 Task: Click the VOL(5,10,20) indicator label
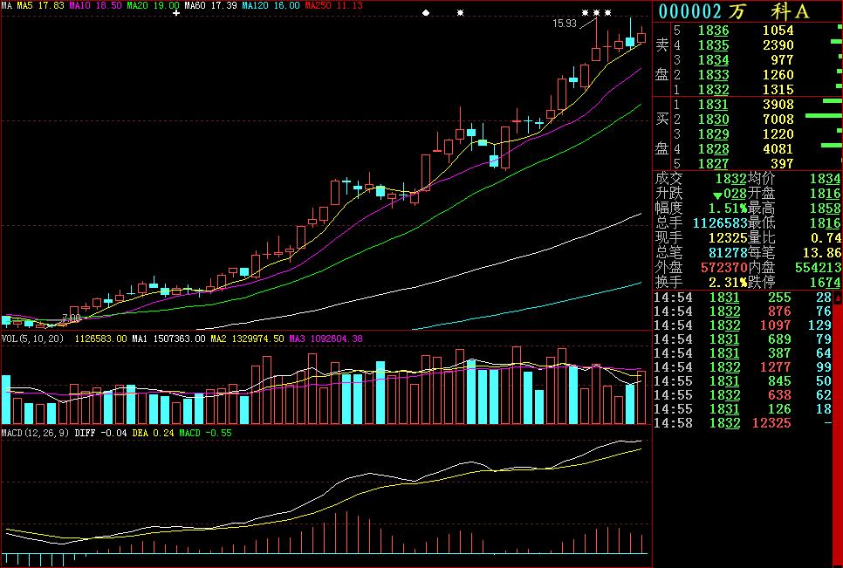tap(32, 339)
